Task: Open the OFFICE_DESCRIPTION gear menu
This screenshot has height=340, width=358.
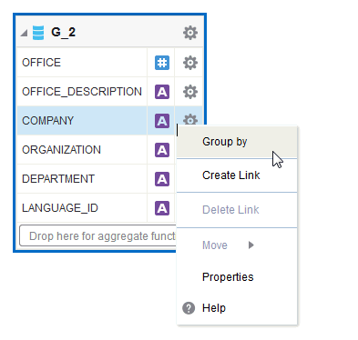Action: [190, 92]
